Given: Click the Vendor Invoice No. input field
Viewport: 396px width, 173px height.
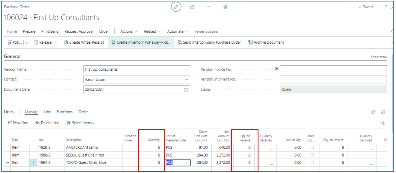Looking at the screenshot, I should coord(333,69).
